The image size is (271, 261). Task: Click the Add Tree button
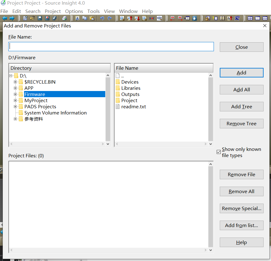241,106
